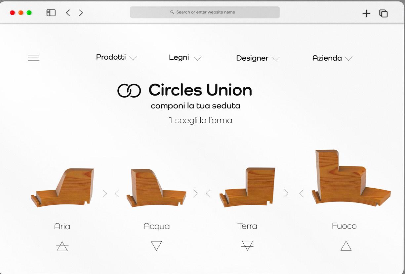Select the Terra earth triangle symbol
405x274 pixels.
click(247, 246)
